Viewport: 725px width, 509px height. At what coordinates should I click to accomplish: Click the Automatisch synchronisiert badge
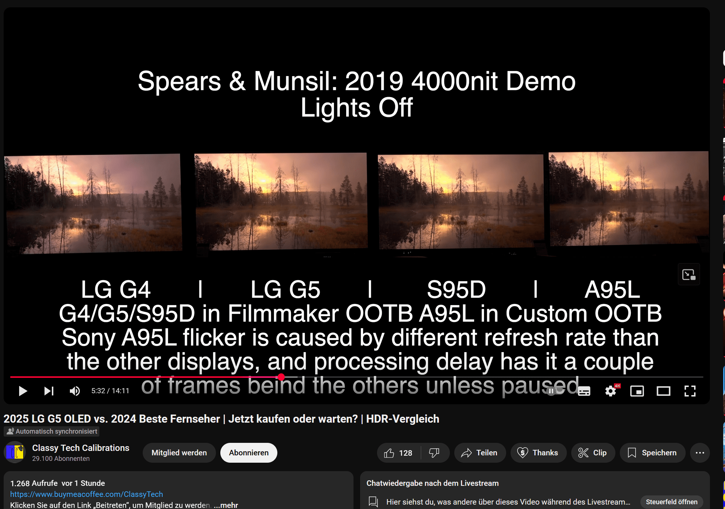point(52,431)
